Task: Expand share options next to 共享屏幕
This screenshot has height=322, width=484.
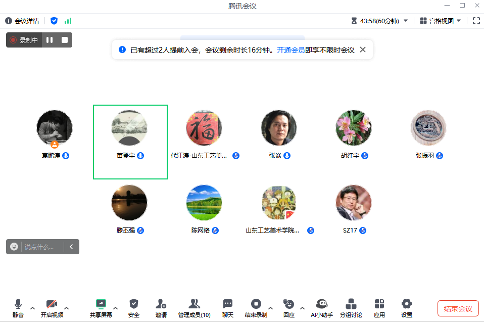Action: (116, 308)
